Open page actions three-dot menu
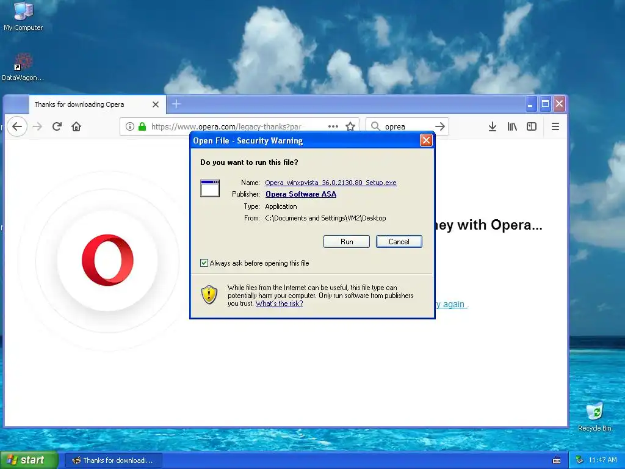The image size is (625, 469). 333,126
